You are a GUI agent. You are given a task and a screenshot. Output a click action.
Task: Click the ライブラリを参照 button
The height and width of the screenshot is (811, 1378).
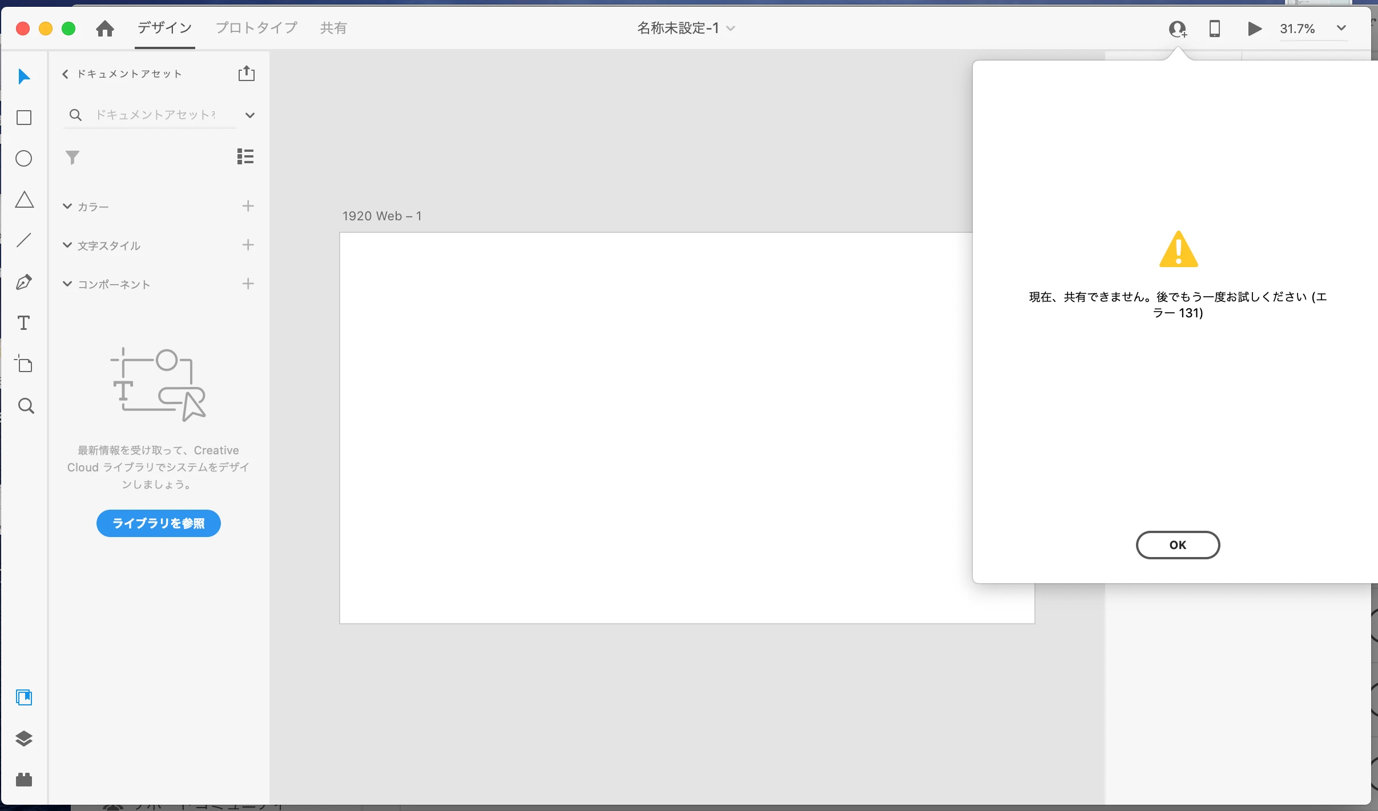[x=159, y=523]
